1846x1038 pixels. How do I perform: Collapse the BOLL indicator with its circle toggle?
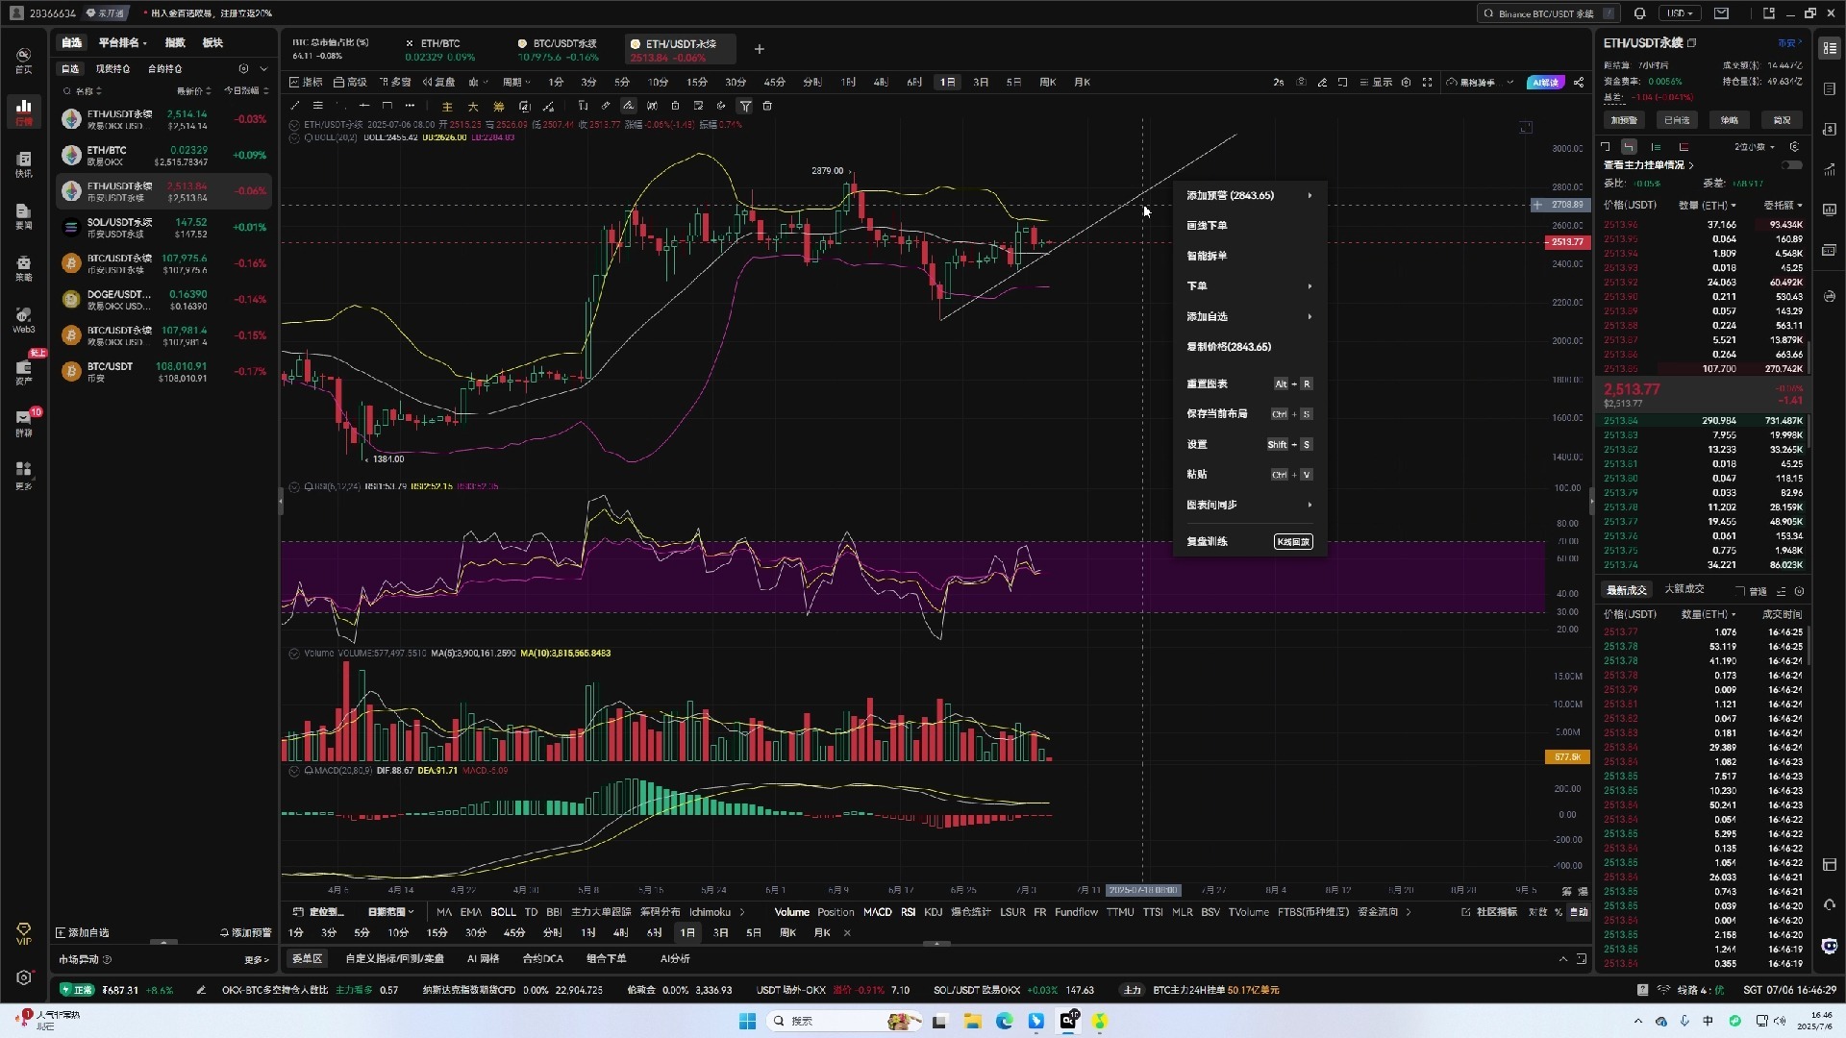coord(295,137)
